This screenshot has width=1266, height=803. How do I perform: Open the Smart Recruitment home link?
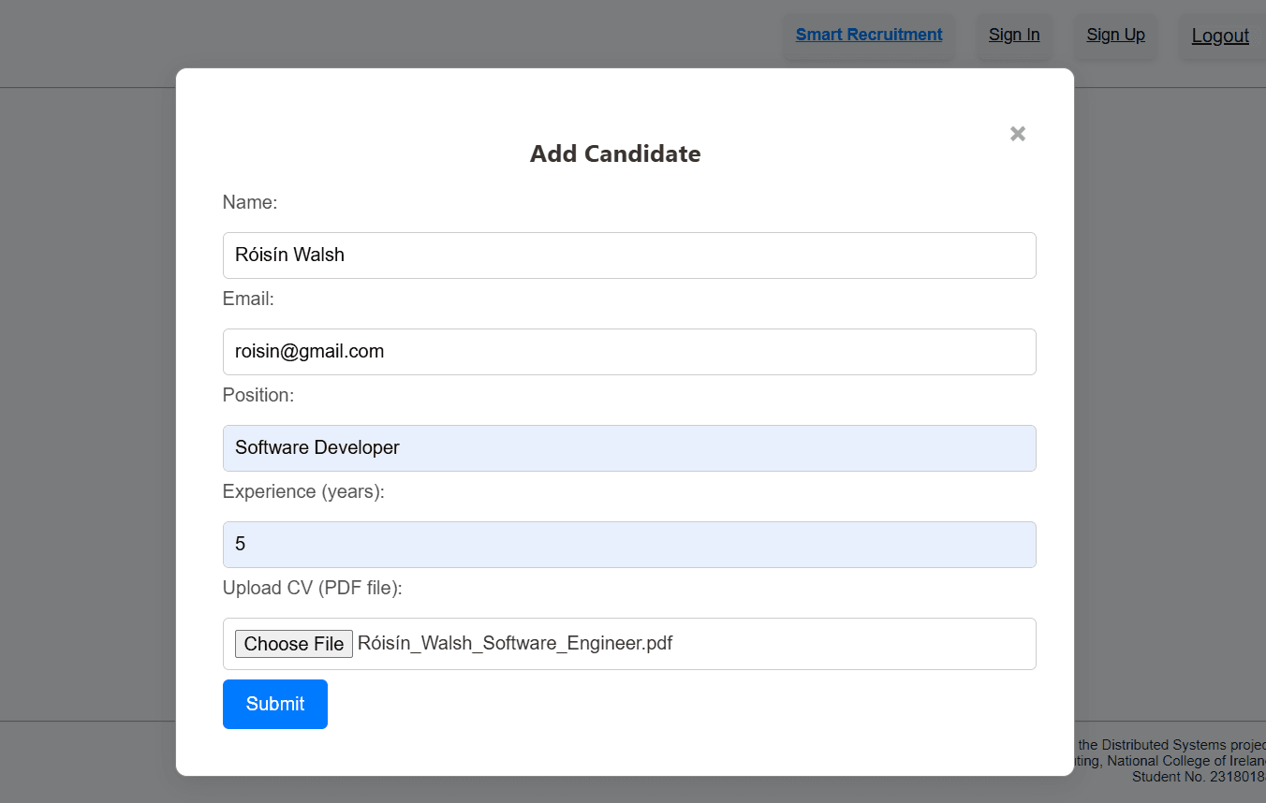point(869,35)
